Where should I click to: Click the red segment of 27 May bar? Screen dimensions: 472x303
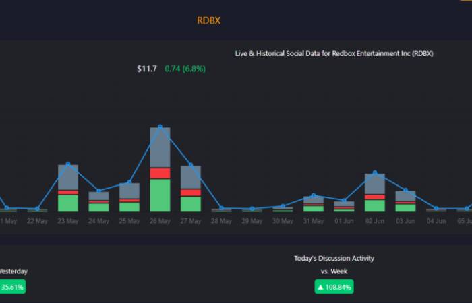coord(191,193)
